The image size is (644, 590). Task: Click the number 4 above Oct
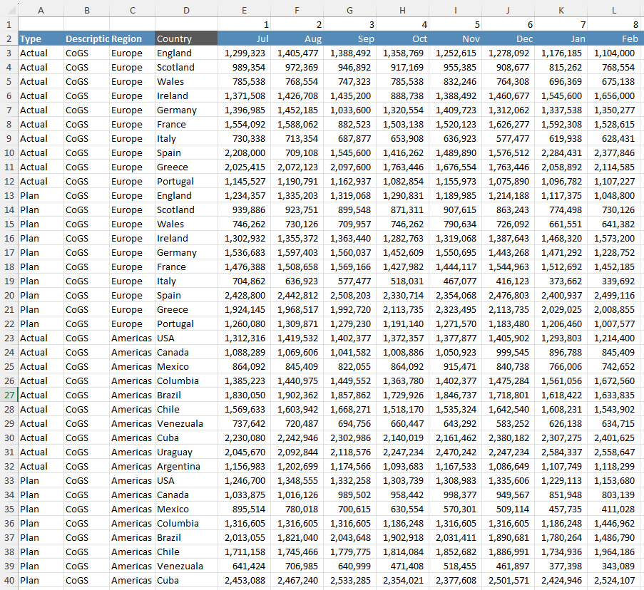pos(402,24)
